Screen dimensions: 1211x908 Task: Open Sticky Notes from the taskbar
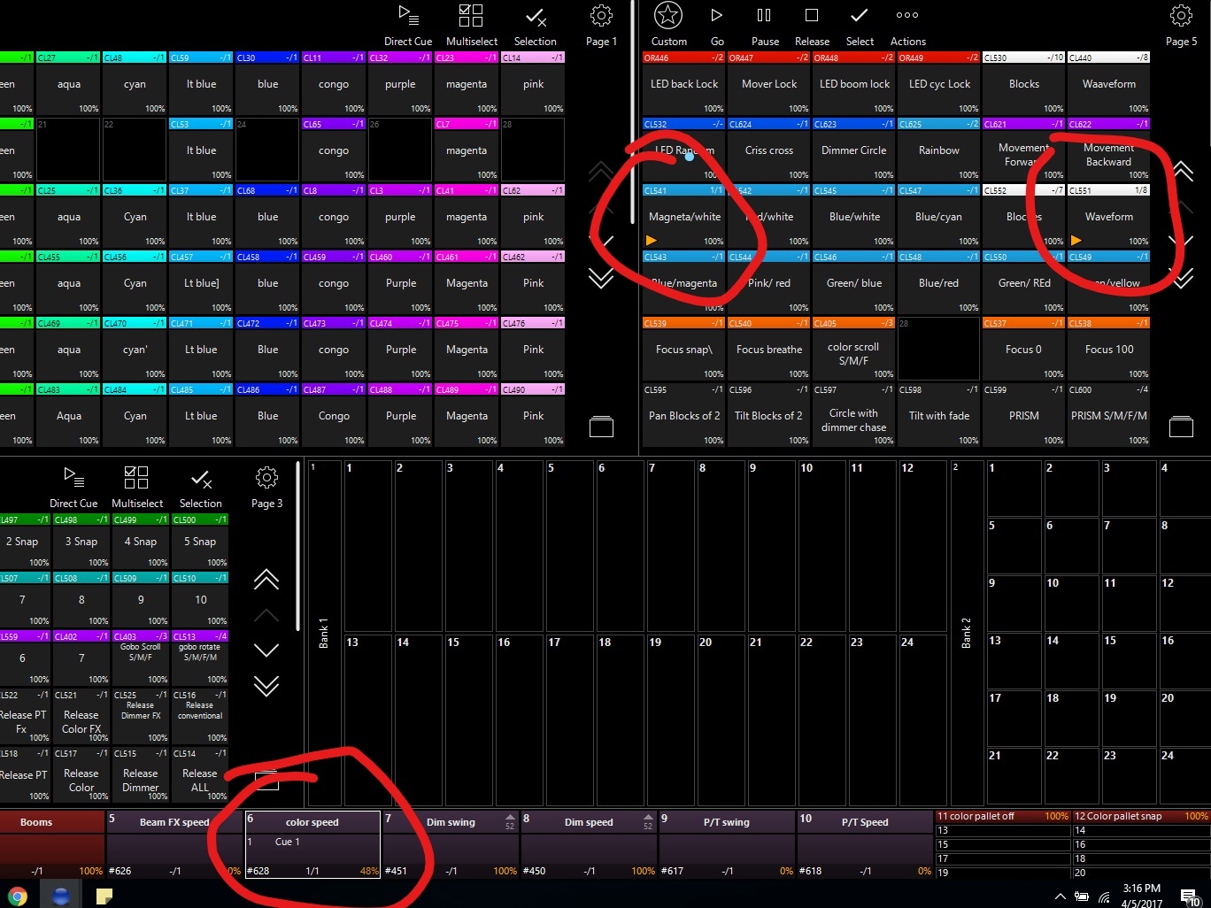click(104, 896)
